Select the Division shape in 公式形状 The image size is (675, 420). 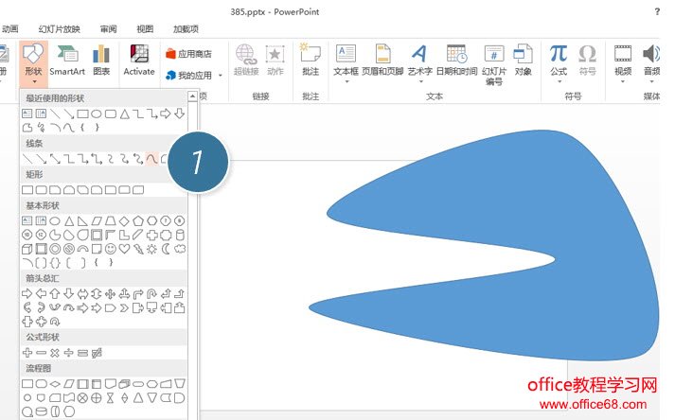tap(68, 353)
